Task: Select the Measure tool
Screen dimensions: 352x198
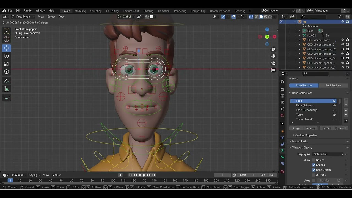Action: [x=6, y=89]
